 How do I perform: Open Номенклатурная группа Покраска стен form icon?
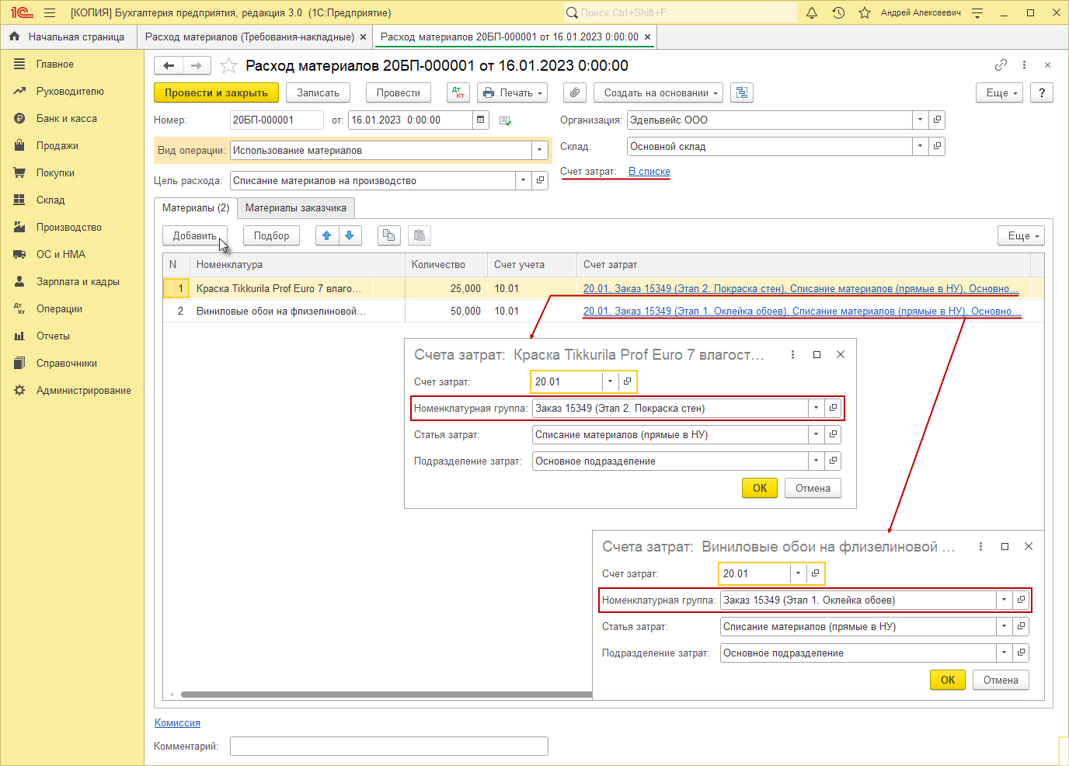[833, 408]
